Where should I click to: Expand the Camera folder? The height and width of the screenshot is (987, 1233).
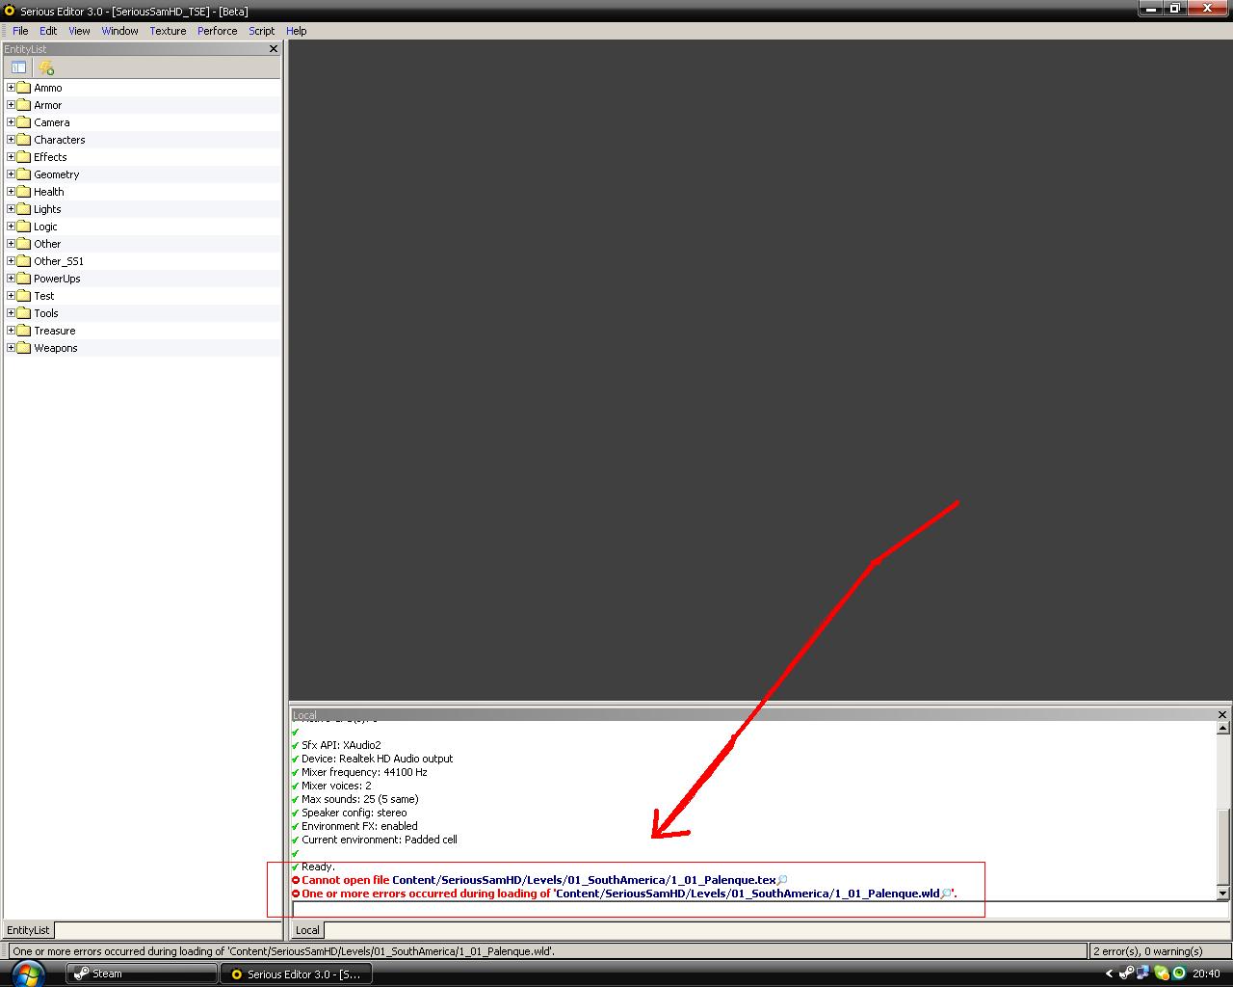point(11,122)
